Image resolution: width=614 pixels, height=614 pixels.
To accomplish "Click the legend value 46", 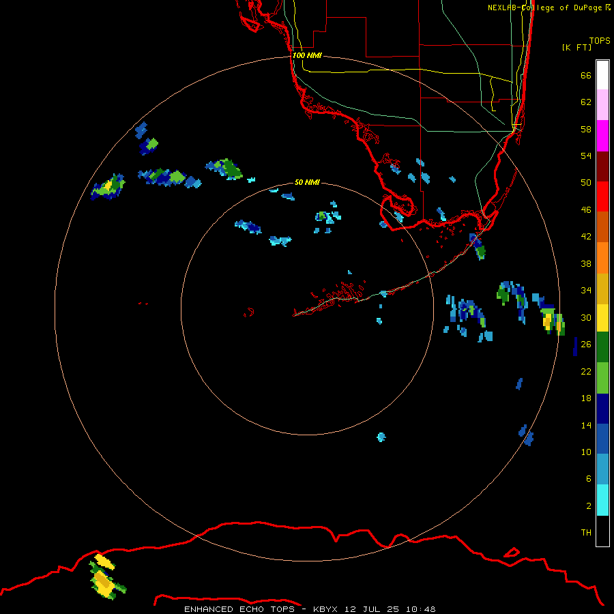I will [586, 210].
